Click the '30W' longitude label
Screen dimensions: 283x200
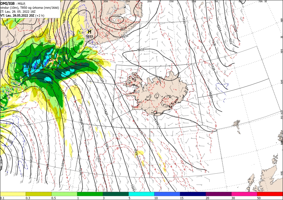[x=106, y=1]
